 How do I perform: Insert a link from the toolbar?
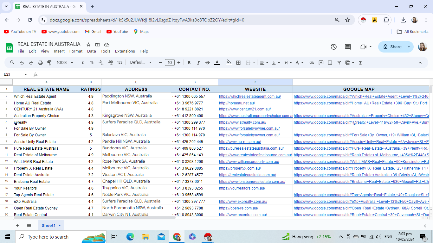point(312,63)
